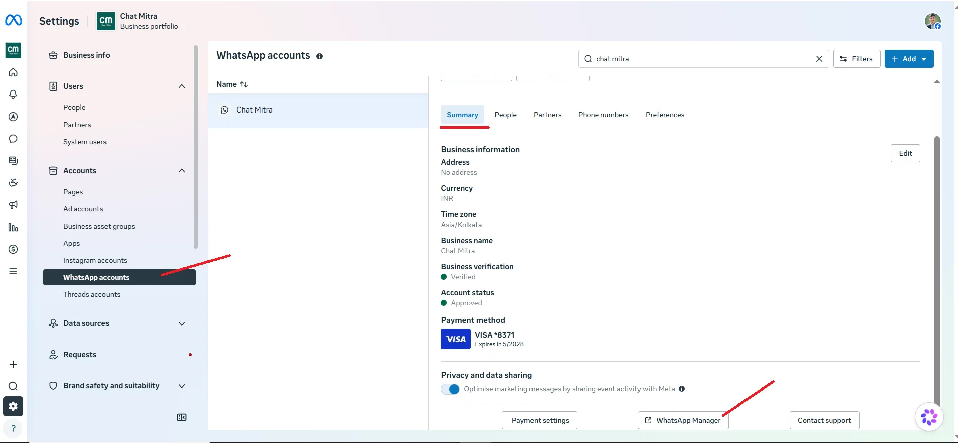Open the hamburger all tools menu

13,271
